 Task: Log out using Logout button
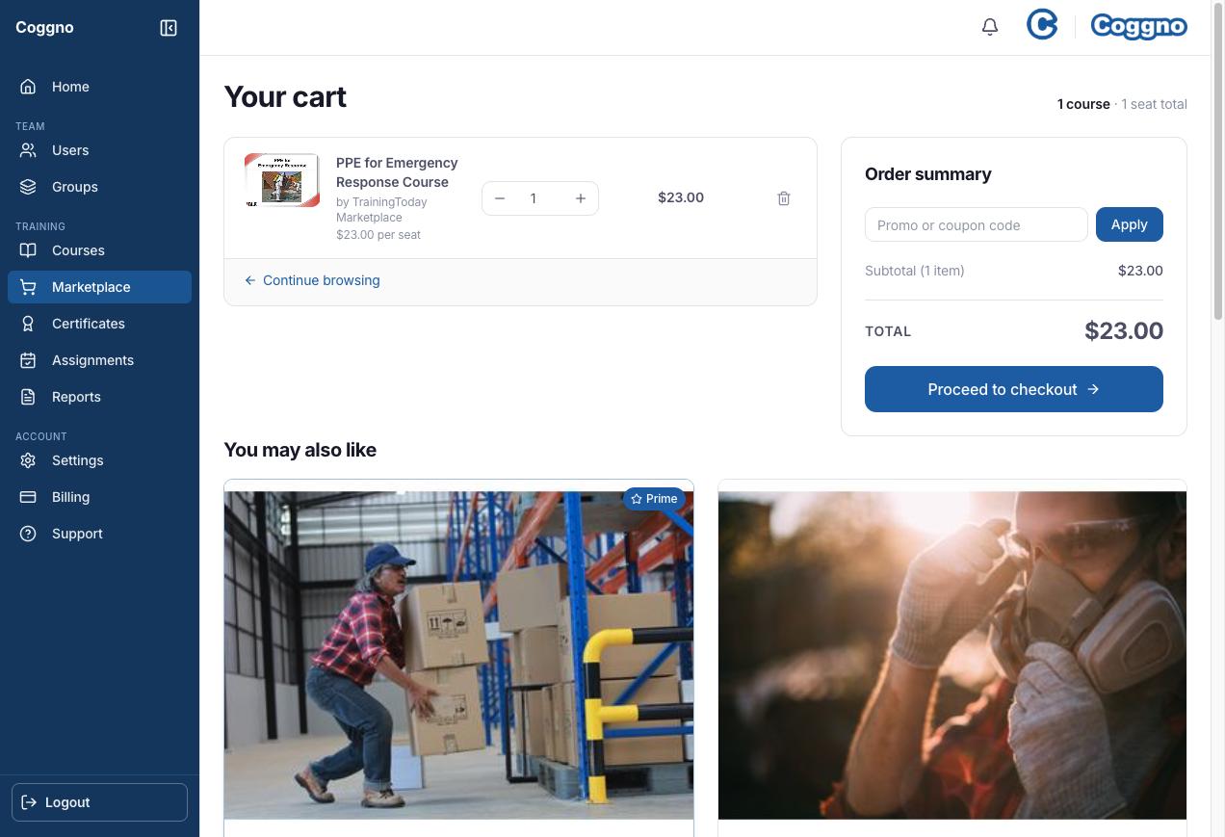pyautogui.click(x=99, y=802)
